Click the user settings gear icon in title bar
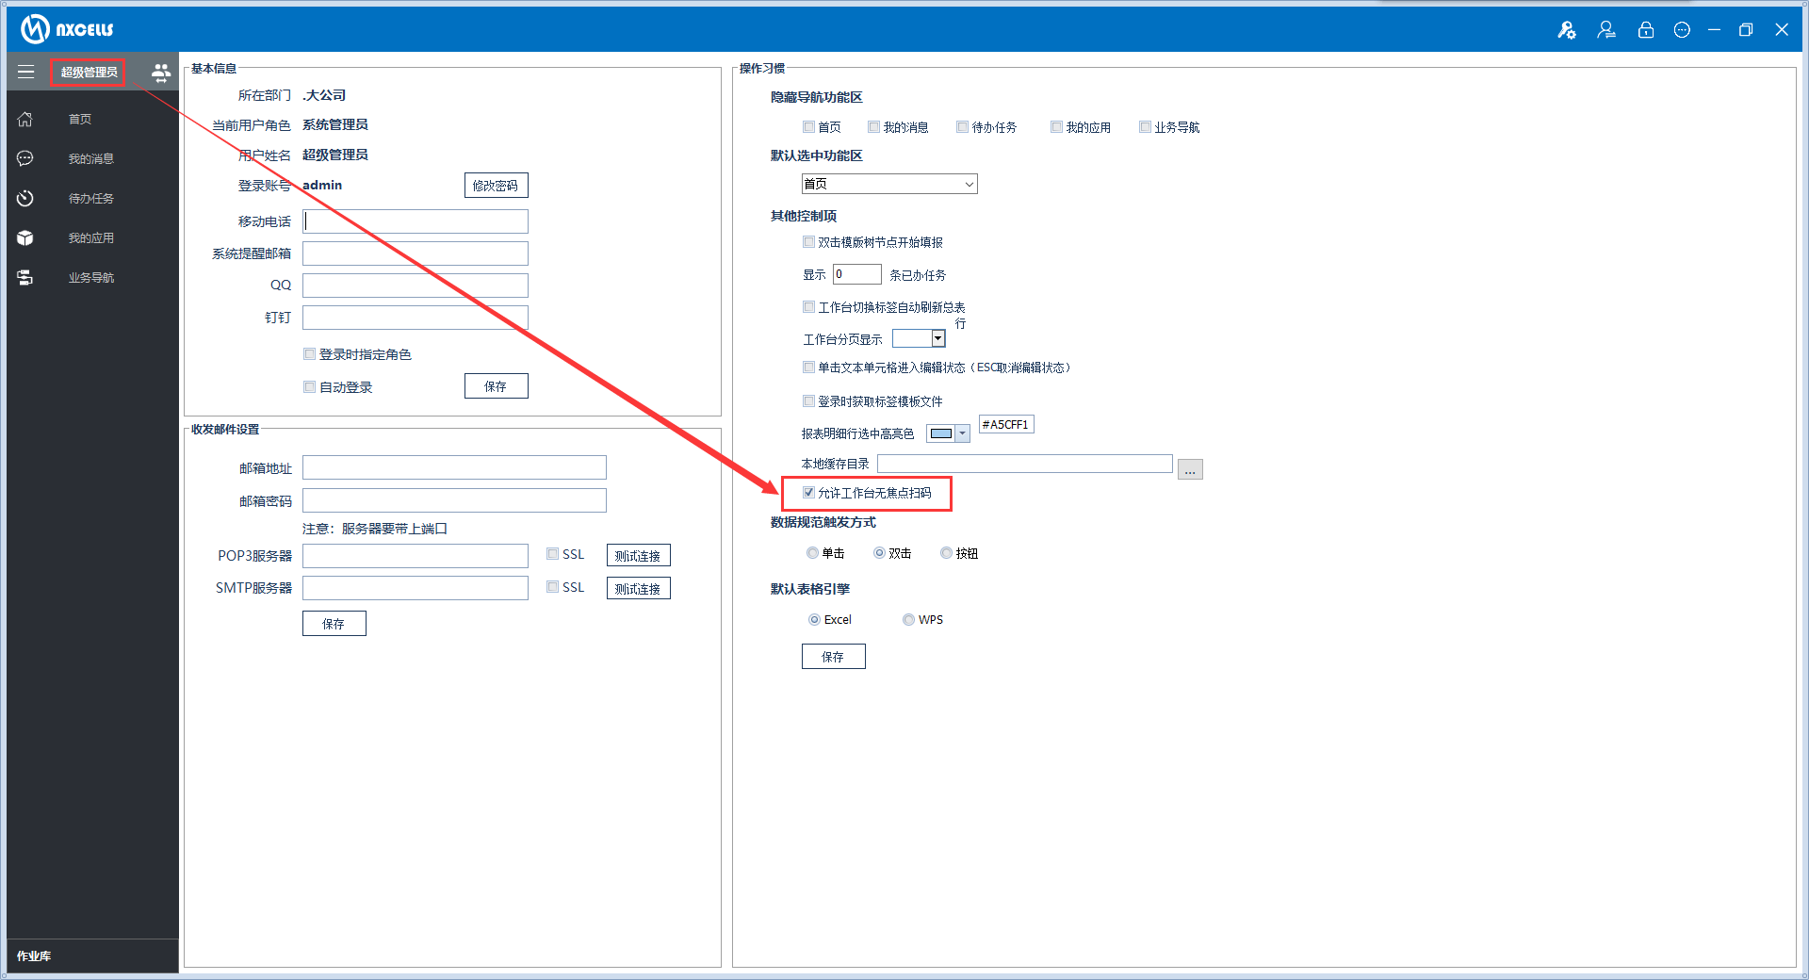The width and height of the screenshot is (1809, 980). tap(1566, 30)
